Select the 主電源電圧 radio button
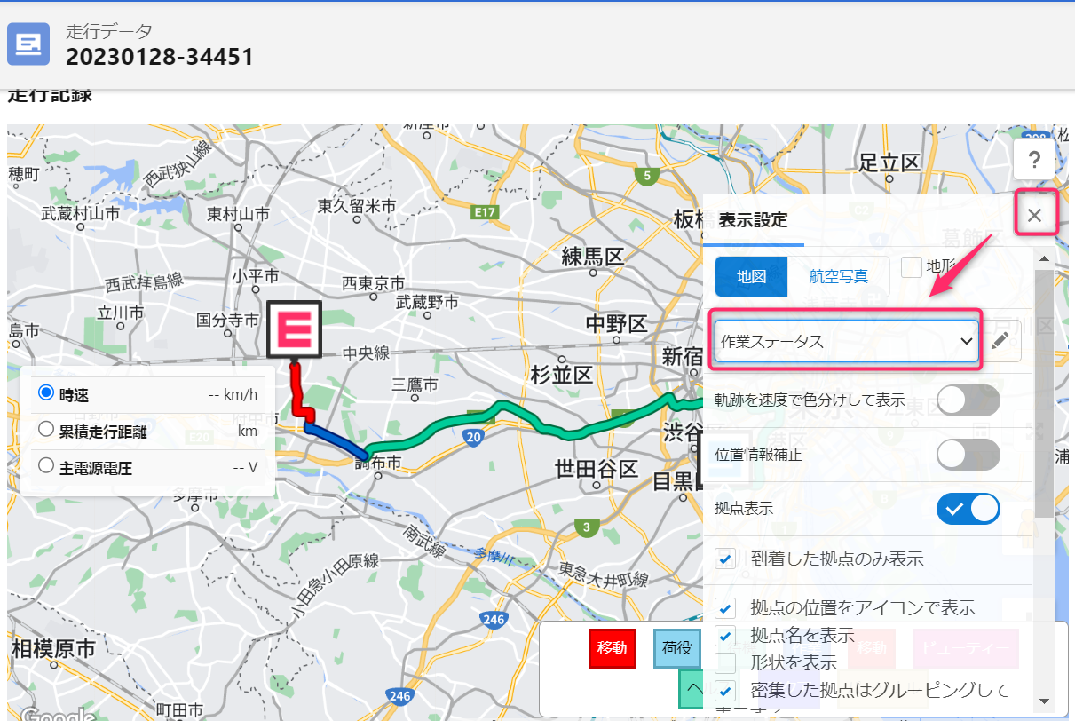 (x=46, y=465)
